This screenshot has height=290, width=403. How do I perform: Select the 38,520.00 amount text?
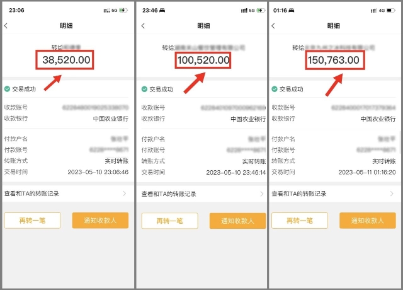click(x=66, y=60)
